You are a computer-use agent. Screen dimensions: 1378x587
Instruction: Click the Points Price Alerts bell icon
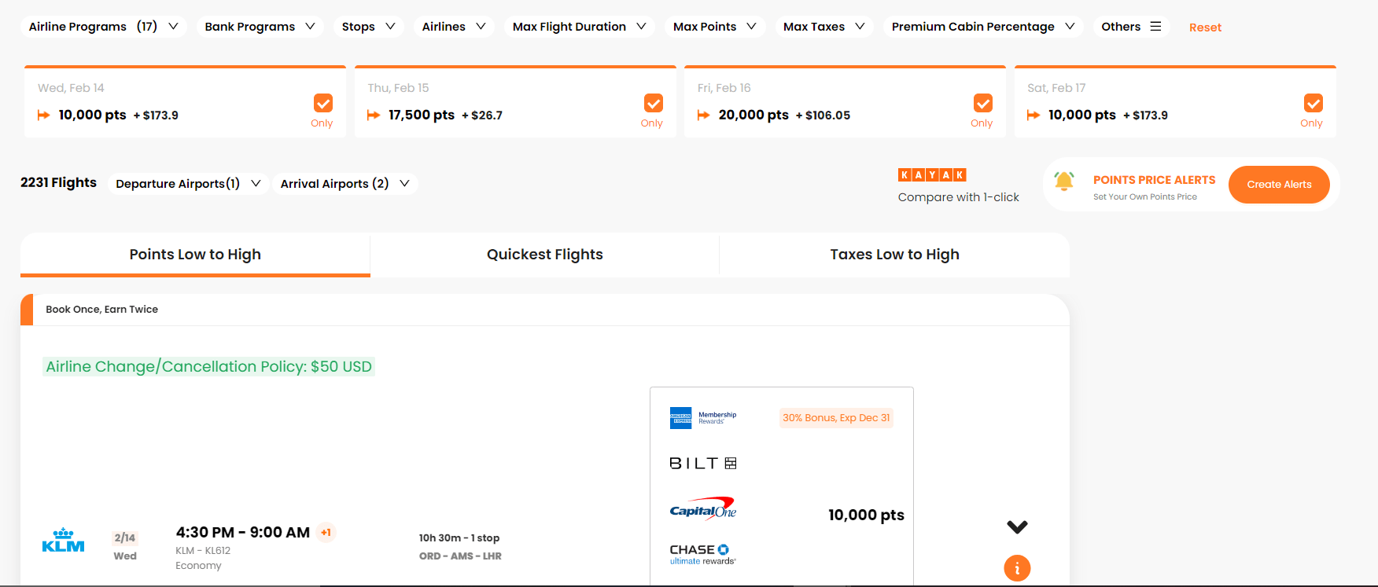click(x=1066, y=181)
